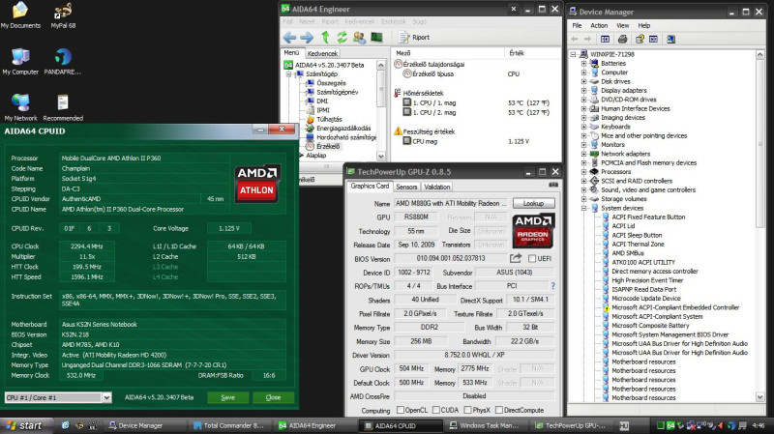This screenshot has height=434, width=774.
Task: Toggle the CUDA checkbox in GPU-Z
Action: pyautogui.click(x=436, y=410)
